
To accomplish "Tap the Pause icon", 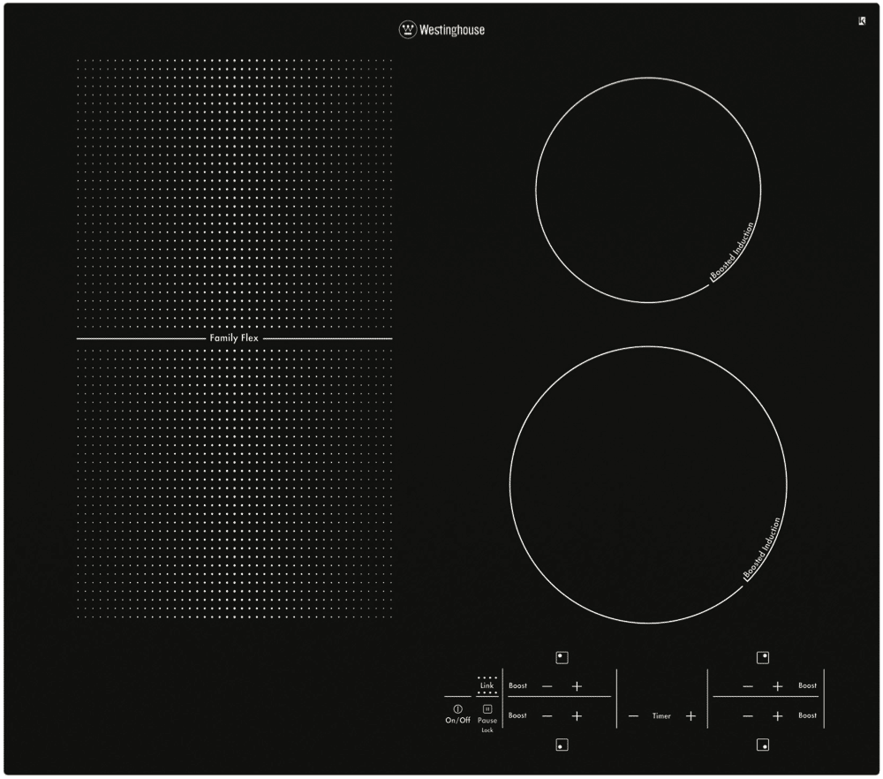I will pos(487,707).
